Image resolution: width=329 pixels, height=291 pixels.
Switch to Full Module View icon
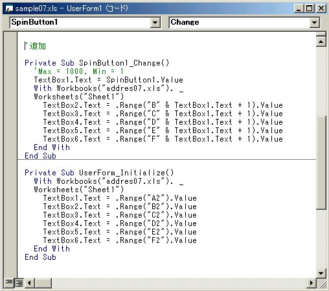[x=19, y=283]
